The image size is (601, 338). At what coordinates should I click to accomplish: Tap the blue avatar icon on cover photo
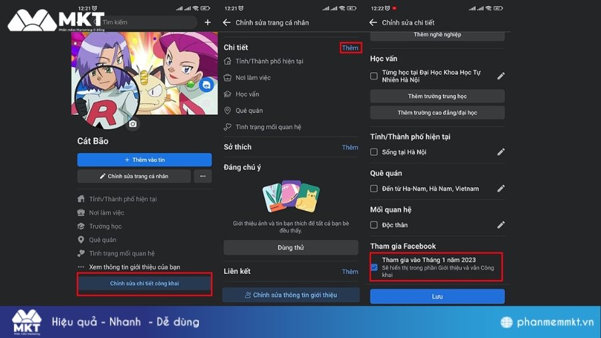(x=206, y=84)
